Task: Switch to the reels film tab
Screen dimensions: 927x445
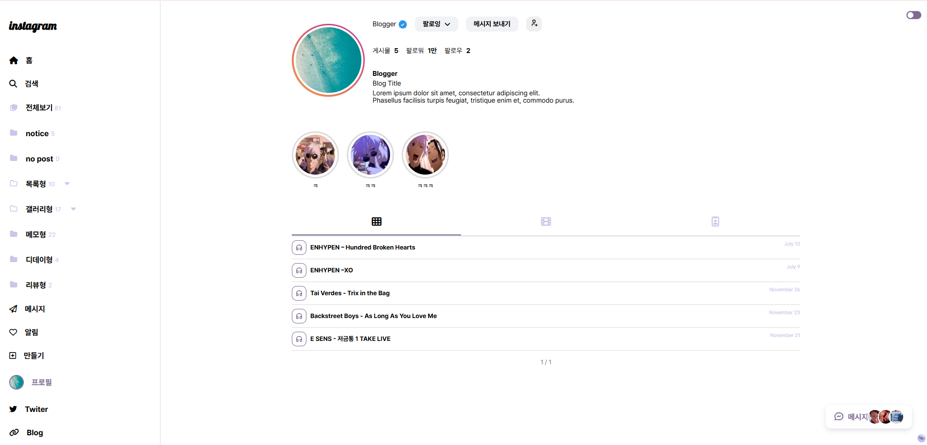Action: click(x=546, y=222)
